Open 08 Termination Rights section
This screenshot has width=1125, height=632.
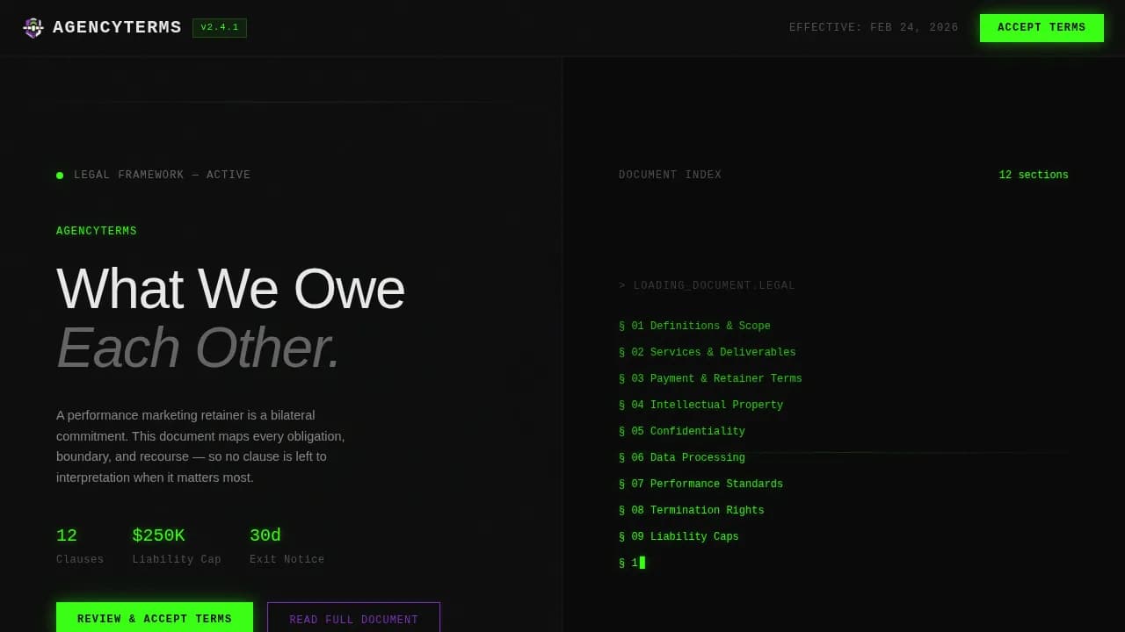[x=691, y=511]
